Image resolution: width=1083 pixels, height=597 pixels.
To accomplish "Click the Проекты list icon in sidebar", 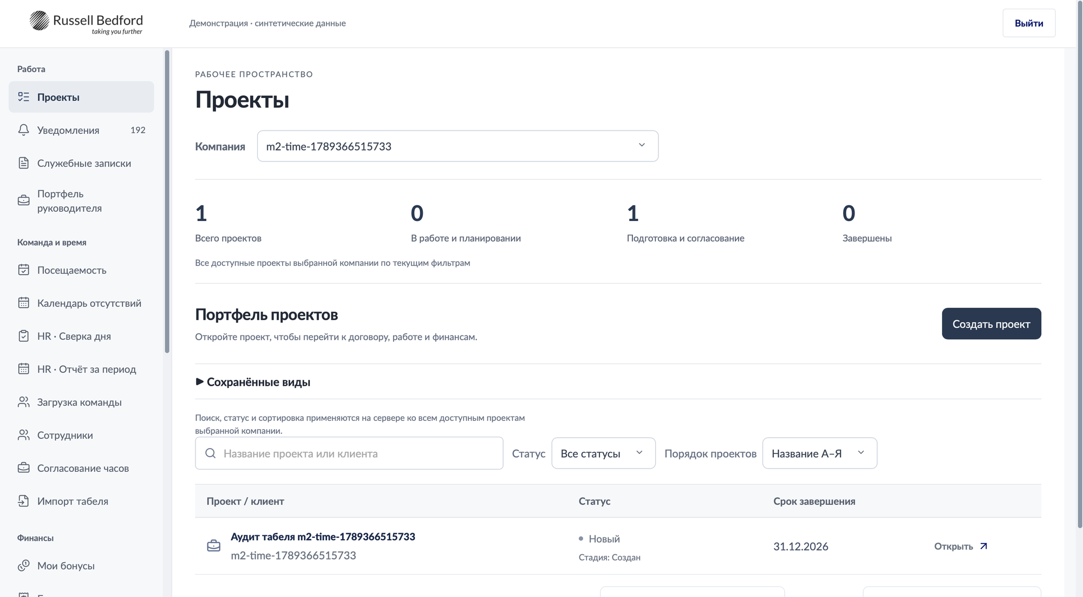I will coord(23,97).
